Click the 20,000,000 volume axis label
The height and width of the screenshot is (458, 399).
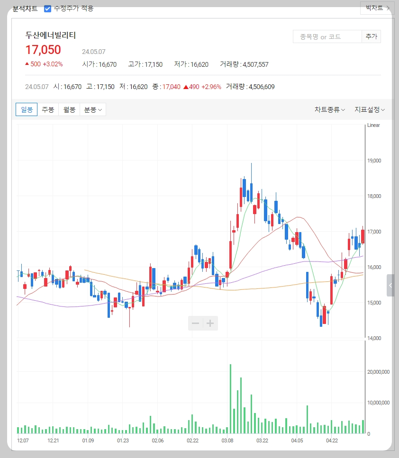pos(379,372)
